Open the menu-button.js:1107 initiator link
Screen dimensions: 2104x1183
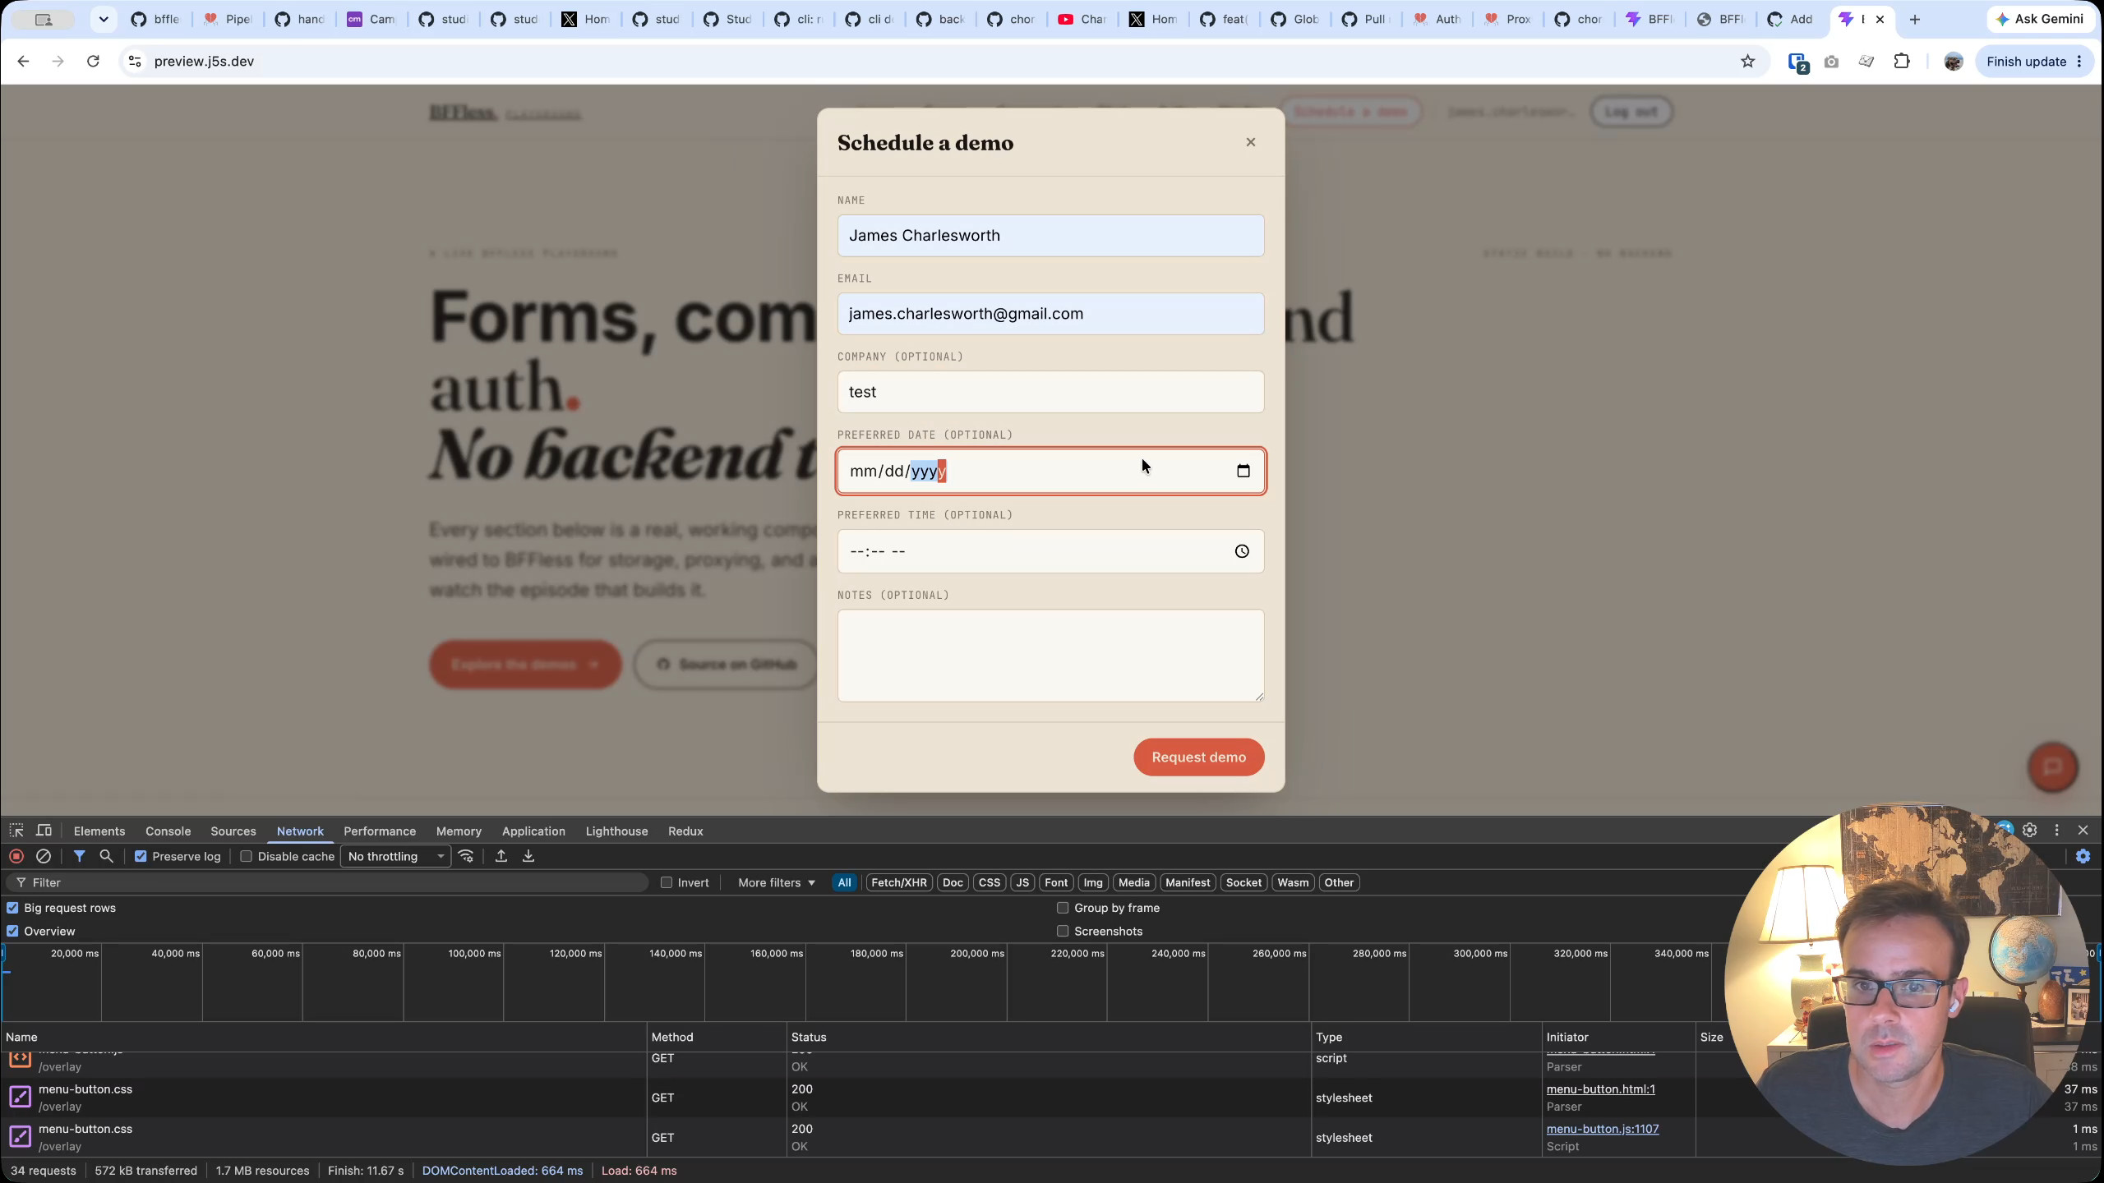(x=1602, y=1129)
